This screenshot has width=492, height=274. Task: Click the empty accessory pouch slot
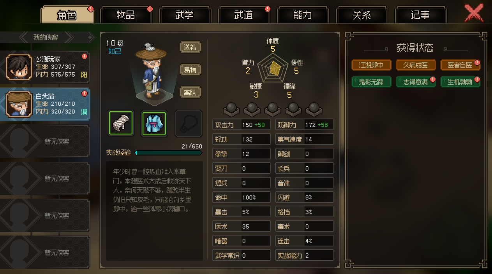tap(189, 123)
